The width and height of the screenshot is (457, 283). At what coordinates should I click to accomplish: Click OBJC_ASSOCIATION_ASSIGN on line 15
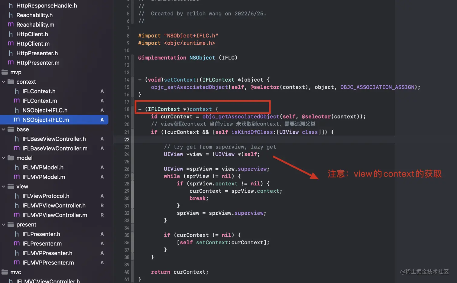377,87
